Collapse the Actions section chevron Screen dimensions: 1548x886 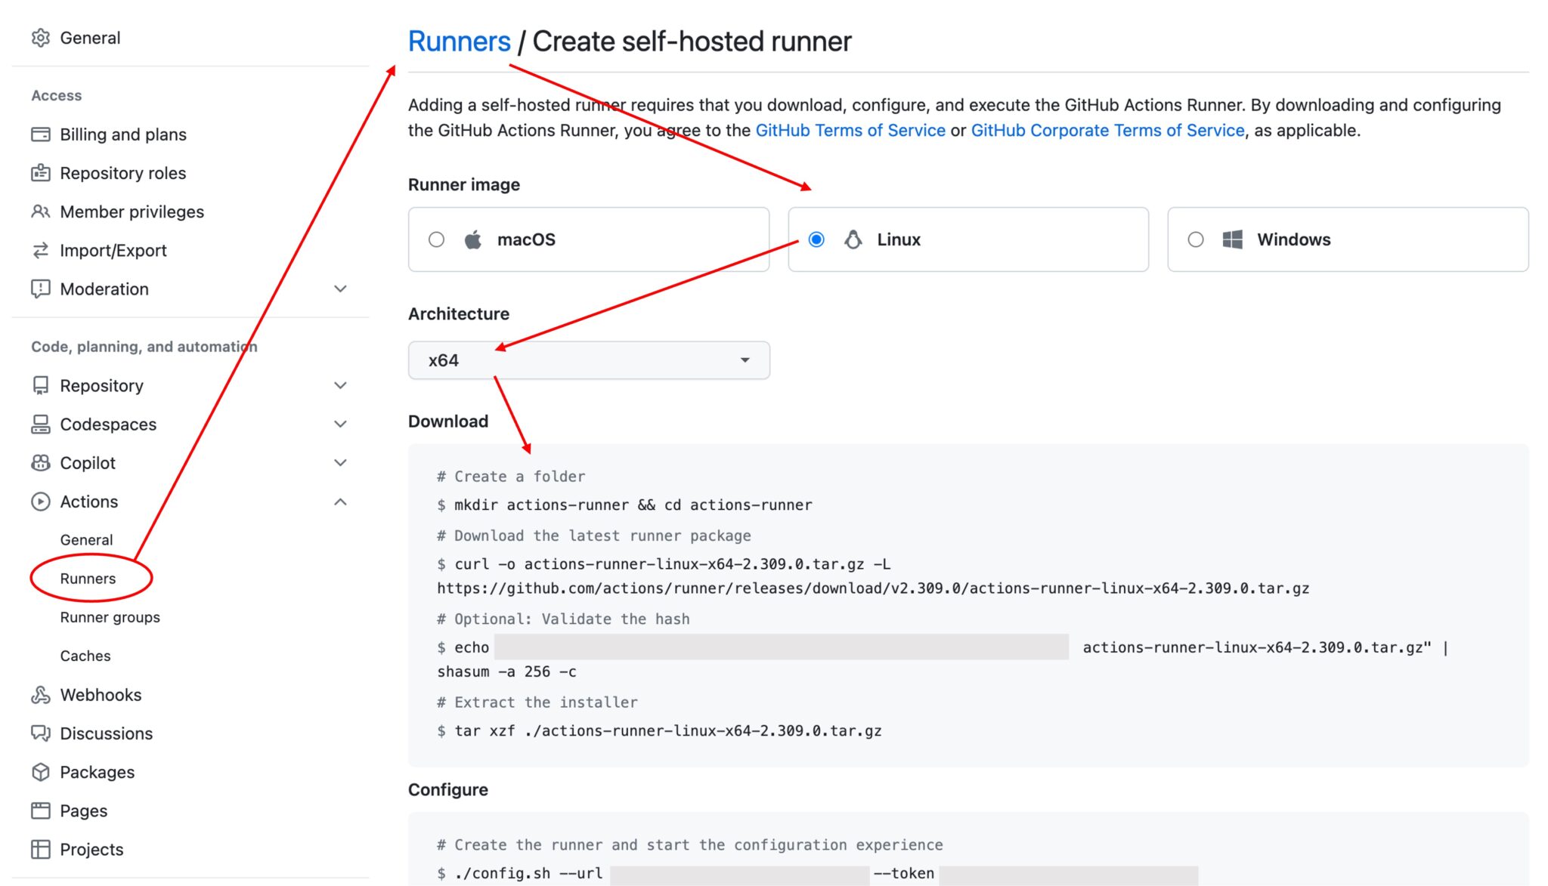341,502
